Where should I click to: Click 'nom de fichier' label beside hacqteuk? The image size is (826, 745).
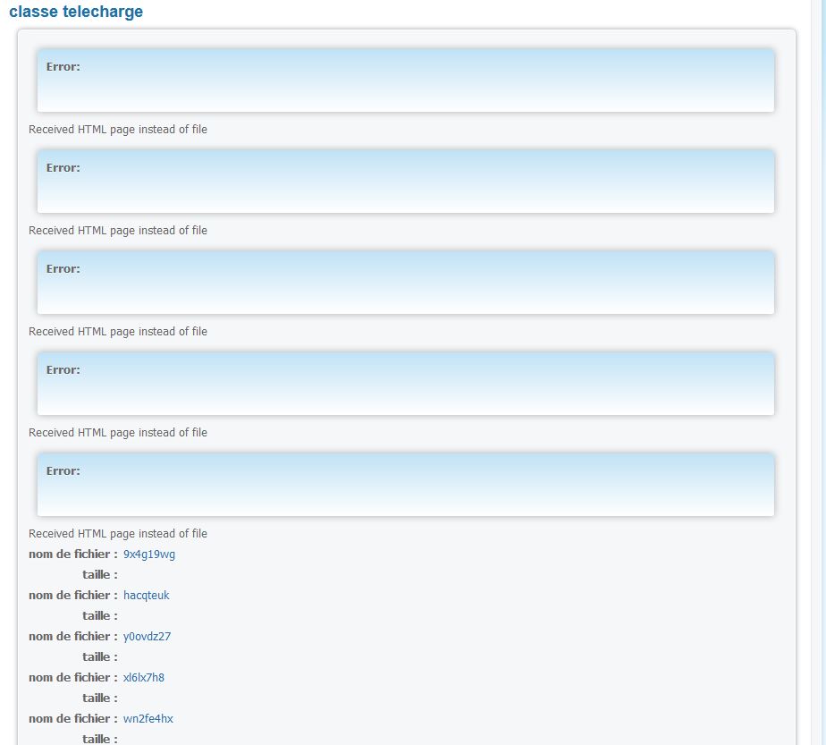[x=72, y=596]
